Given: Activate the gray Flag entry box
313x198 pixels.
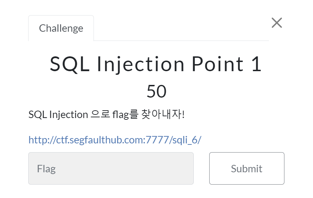Looking at the screenshot, I should click(111, 168).
